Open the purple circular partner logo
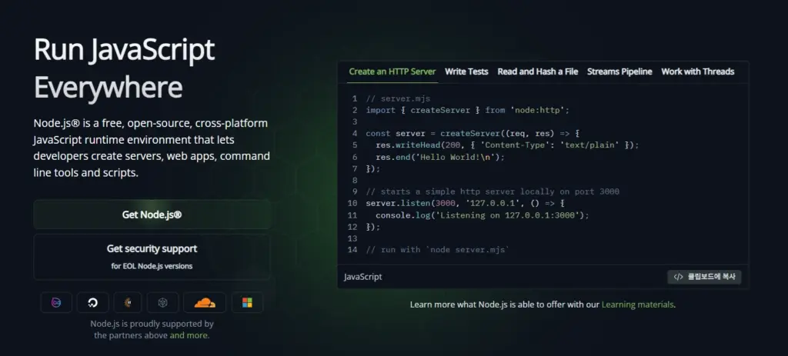The width and height of the screenshot is (788, 356). coord(56,302)
